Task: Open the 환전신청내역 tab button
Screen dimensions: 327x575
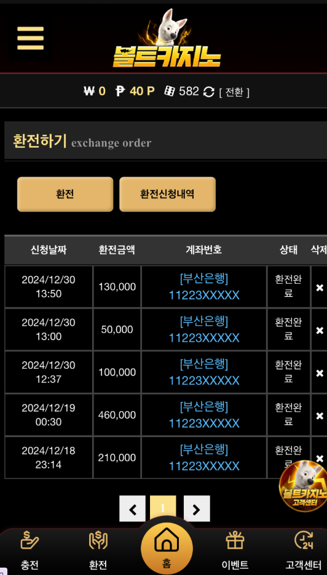Action: point(167,194)
